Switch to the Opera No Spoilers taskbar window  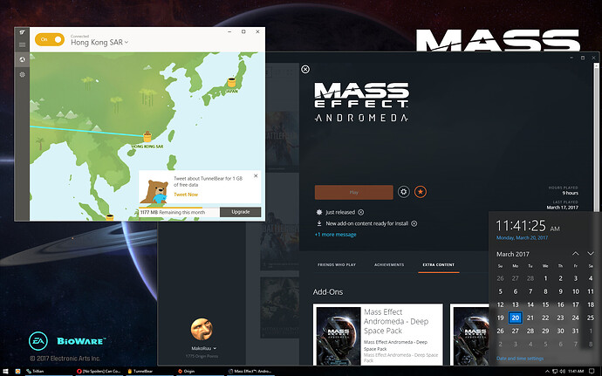click(99, 372)
